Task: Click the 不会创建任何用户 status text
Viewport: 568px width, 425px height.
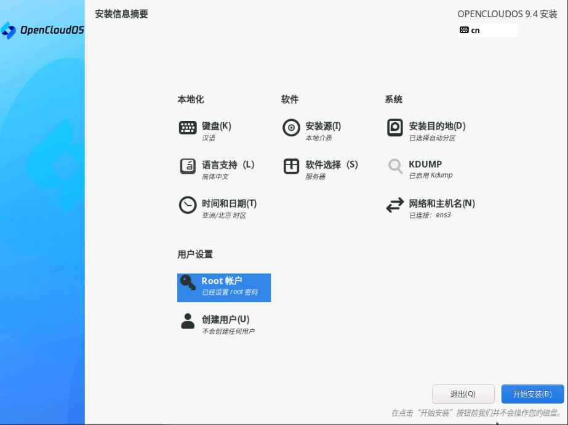Action: tap(228, 332)
